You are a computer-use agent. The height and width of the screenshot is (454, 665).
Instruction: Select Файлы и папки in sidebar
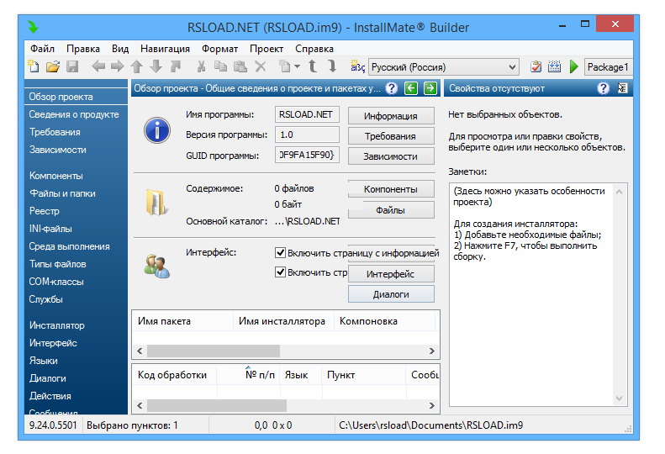[62, 193]
